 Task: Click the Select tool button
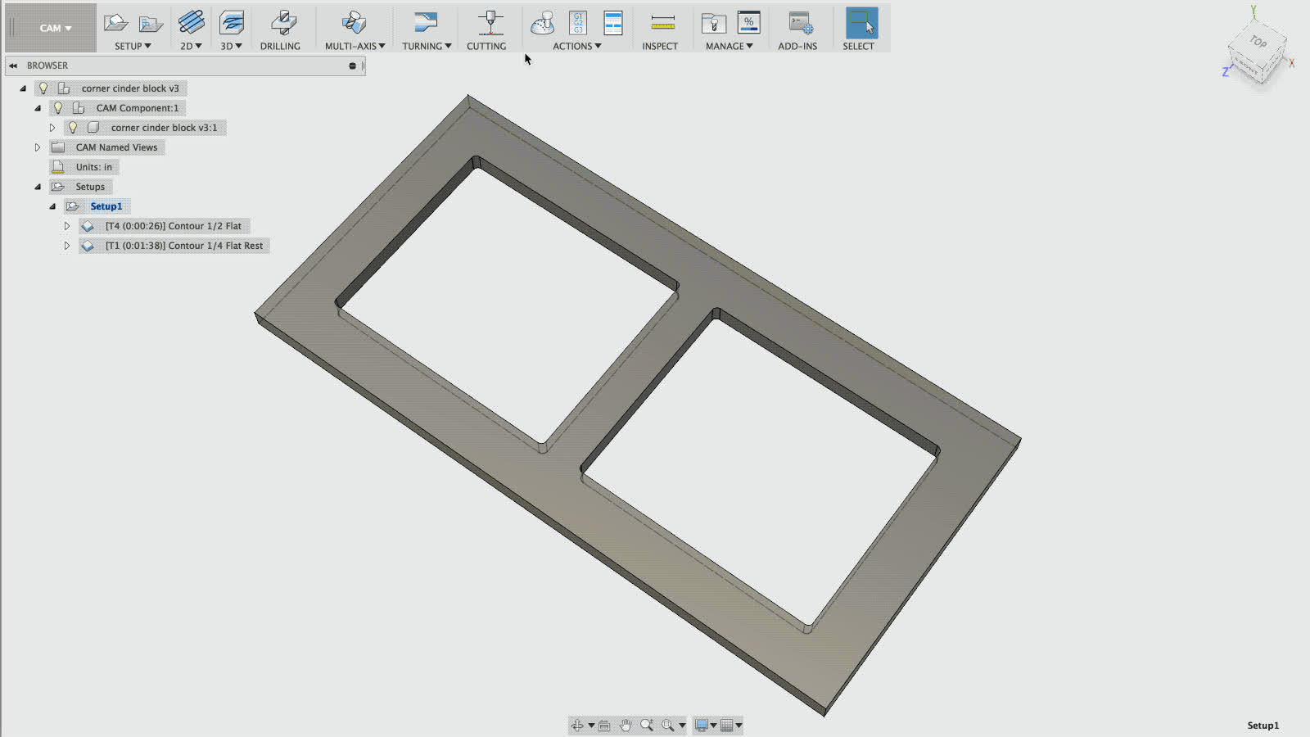860,23
